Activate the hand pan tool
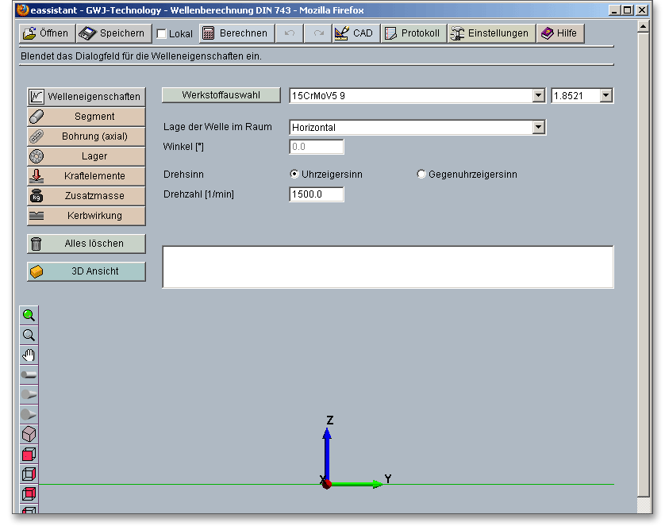This screenshot has height=526, width=665. pos(29,355)
